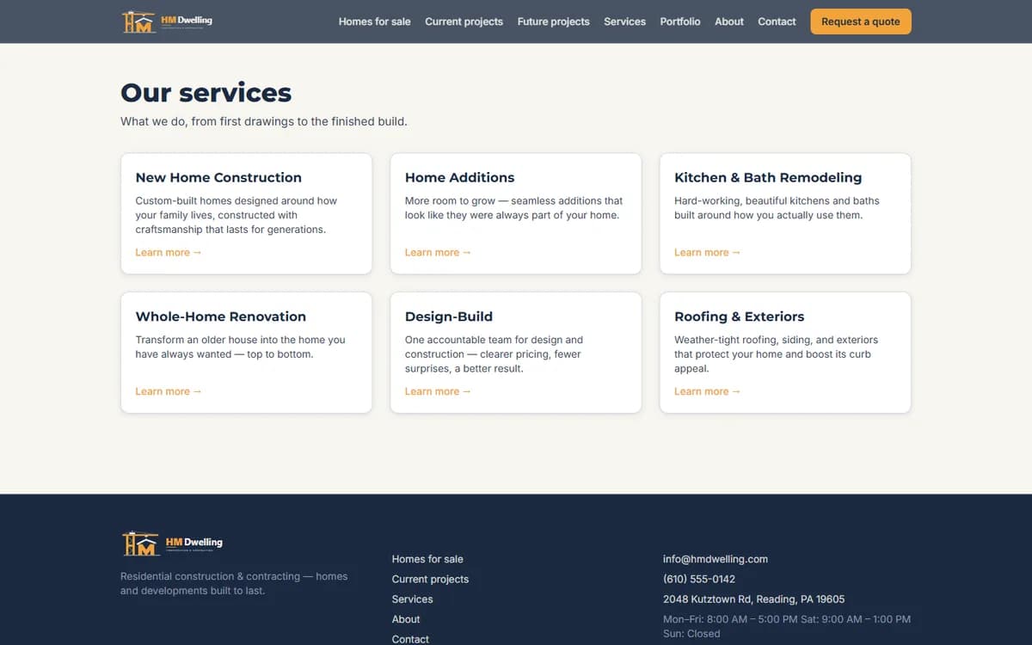
Task: Learn more about New Home Construction
Action: point(169,253)
